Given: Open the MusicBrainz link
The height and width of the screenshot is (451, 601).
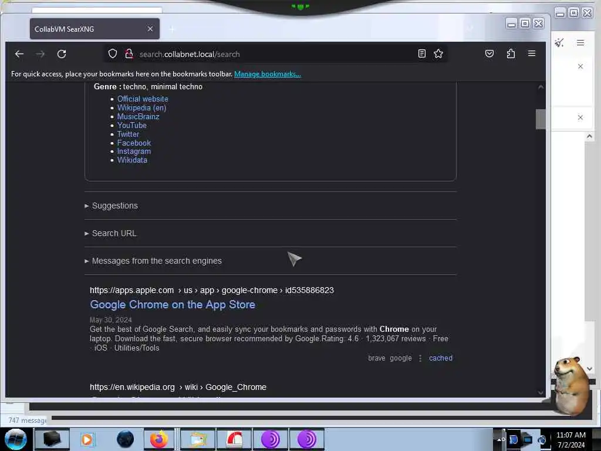Looking at the screenshot, I should click(138, 117).
